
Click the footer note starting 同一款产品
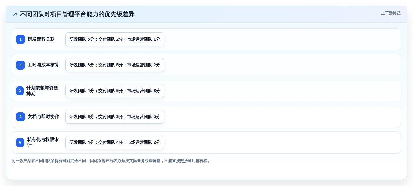pos(111,161)
